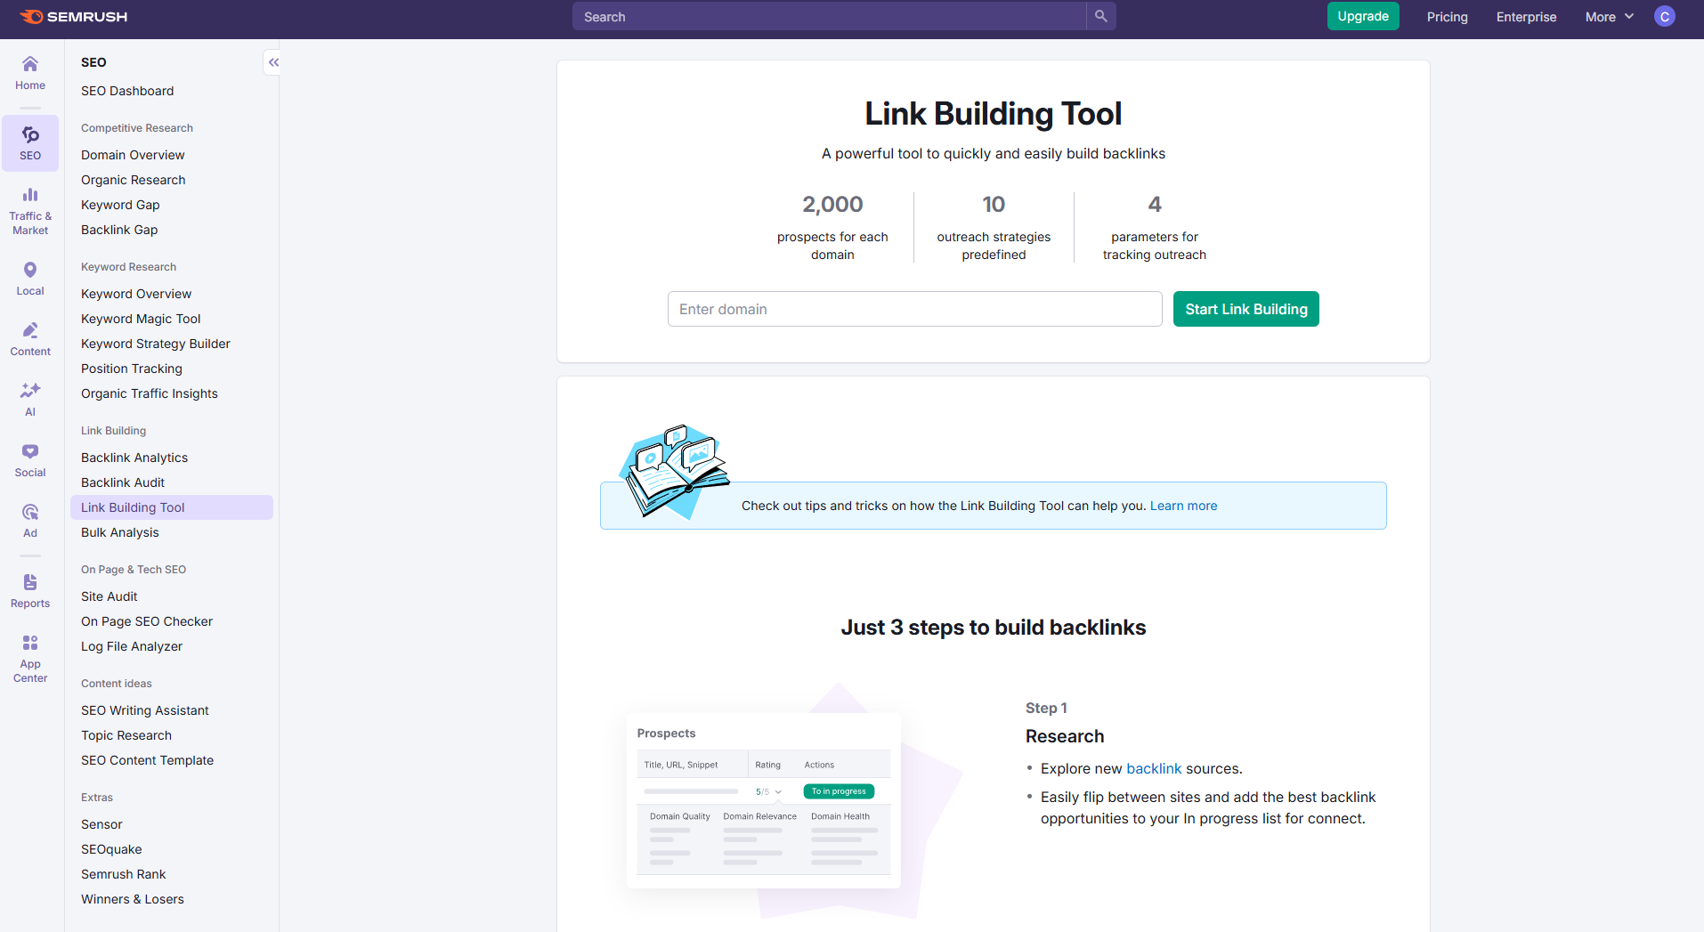Open Winners & Losers
This screenshot has height=932, width=1704.
click(133, 899)
